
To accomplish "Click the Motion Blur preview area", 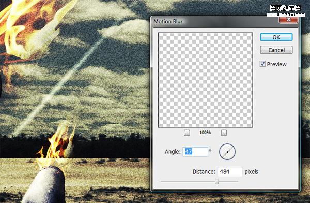I will pyautogui.click(x=206, y=80).
